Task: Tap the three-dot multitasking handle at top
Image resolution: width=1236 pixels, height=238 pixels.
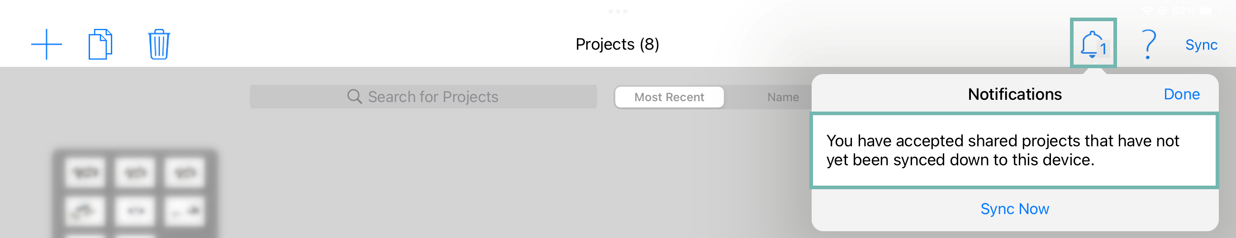Action: (x=618, y=11)
